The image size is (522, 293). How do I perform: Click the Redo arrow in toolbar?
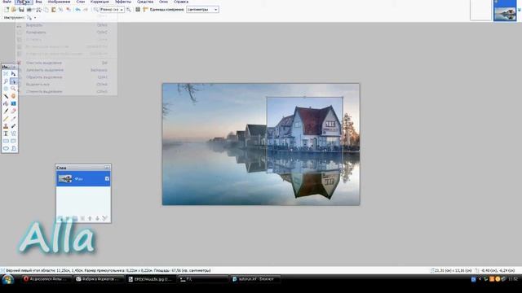click(x=85, y=10)
